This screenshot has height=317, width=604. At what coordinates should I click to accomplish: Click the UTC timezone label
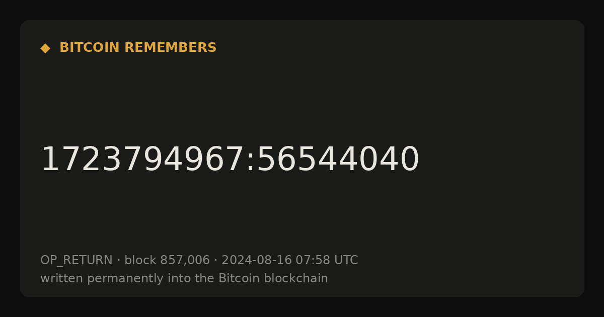pyautogui.click(x=346, y=261)
